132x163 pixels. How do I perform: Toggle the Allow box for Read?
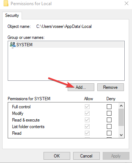point(87,133)
